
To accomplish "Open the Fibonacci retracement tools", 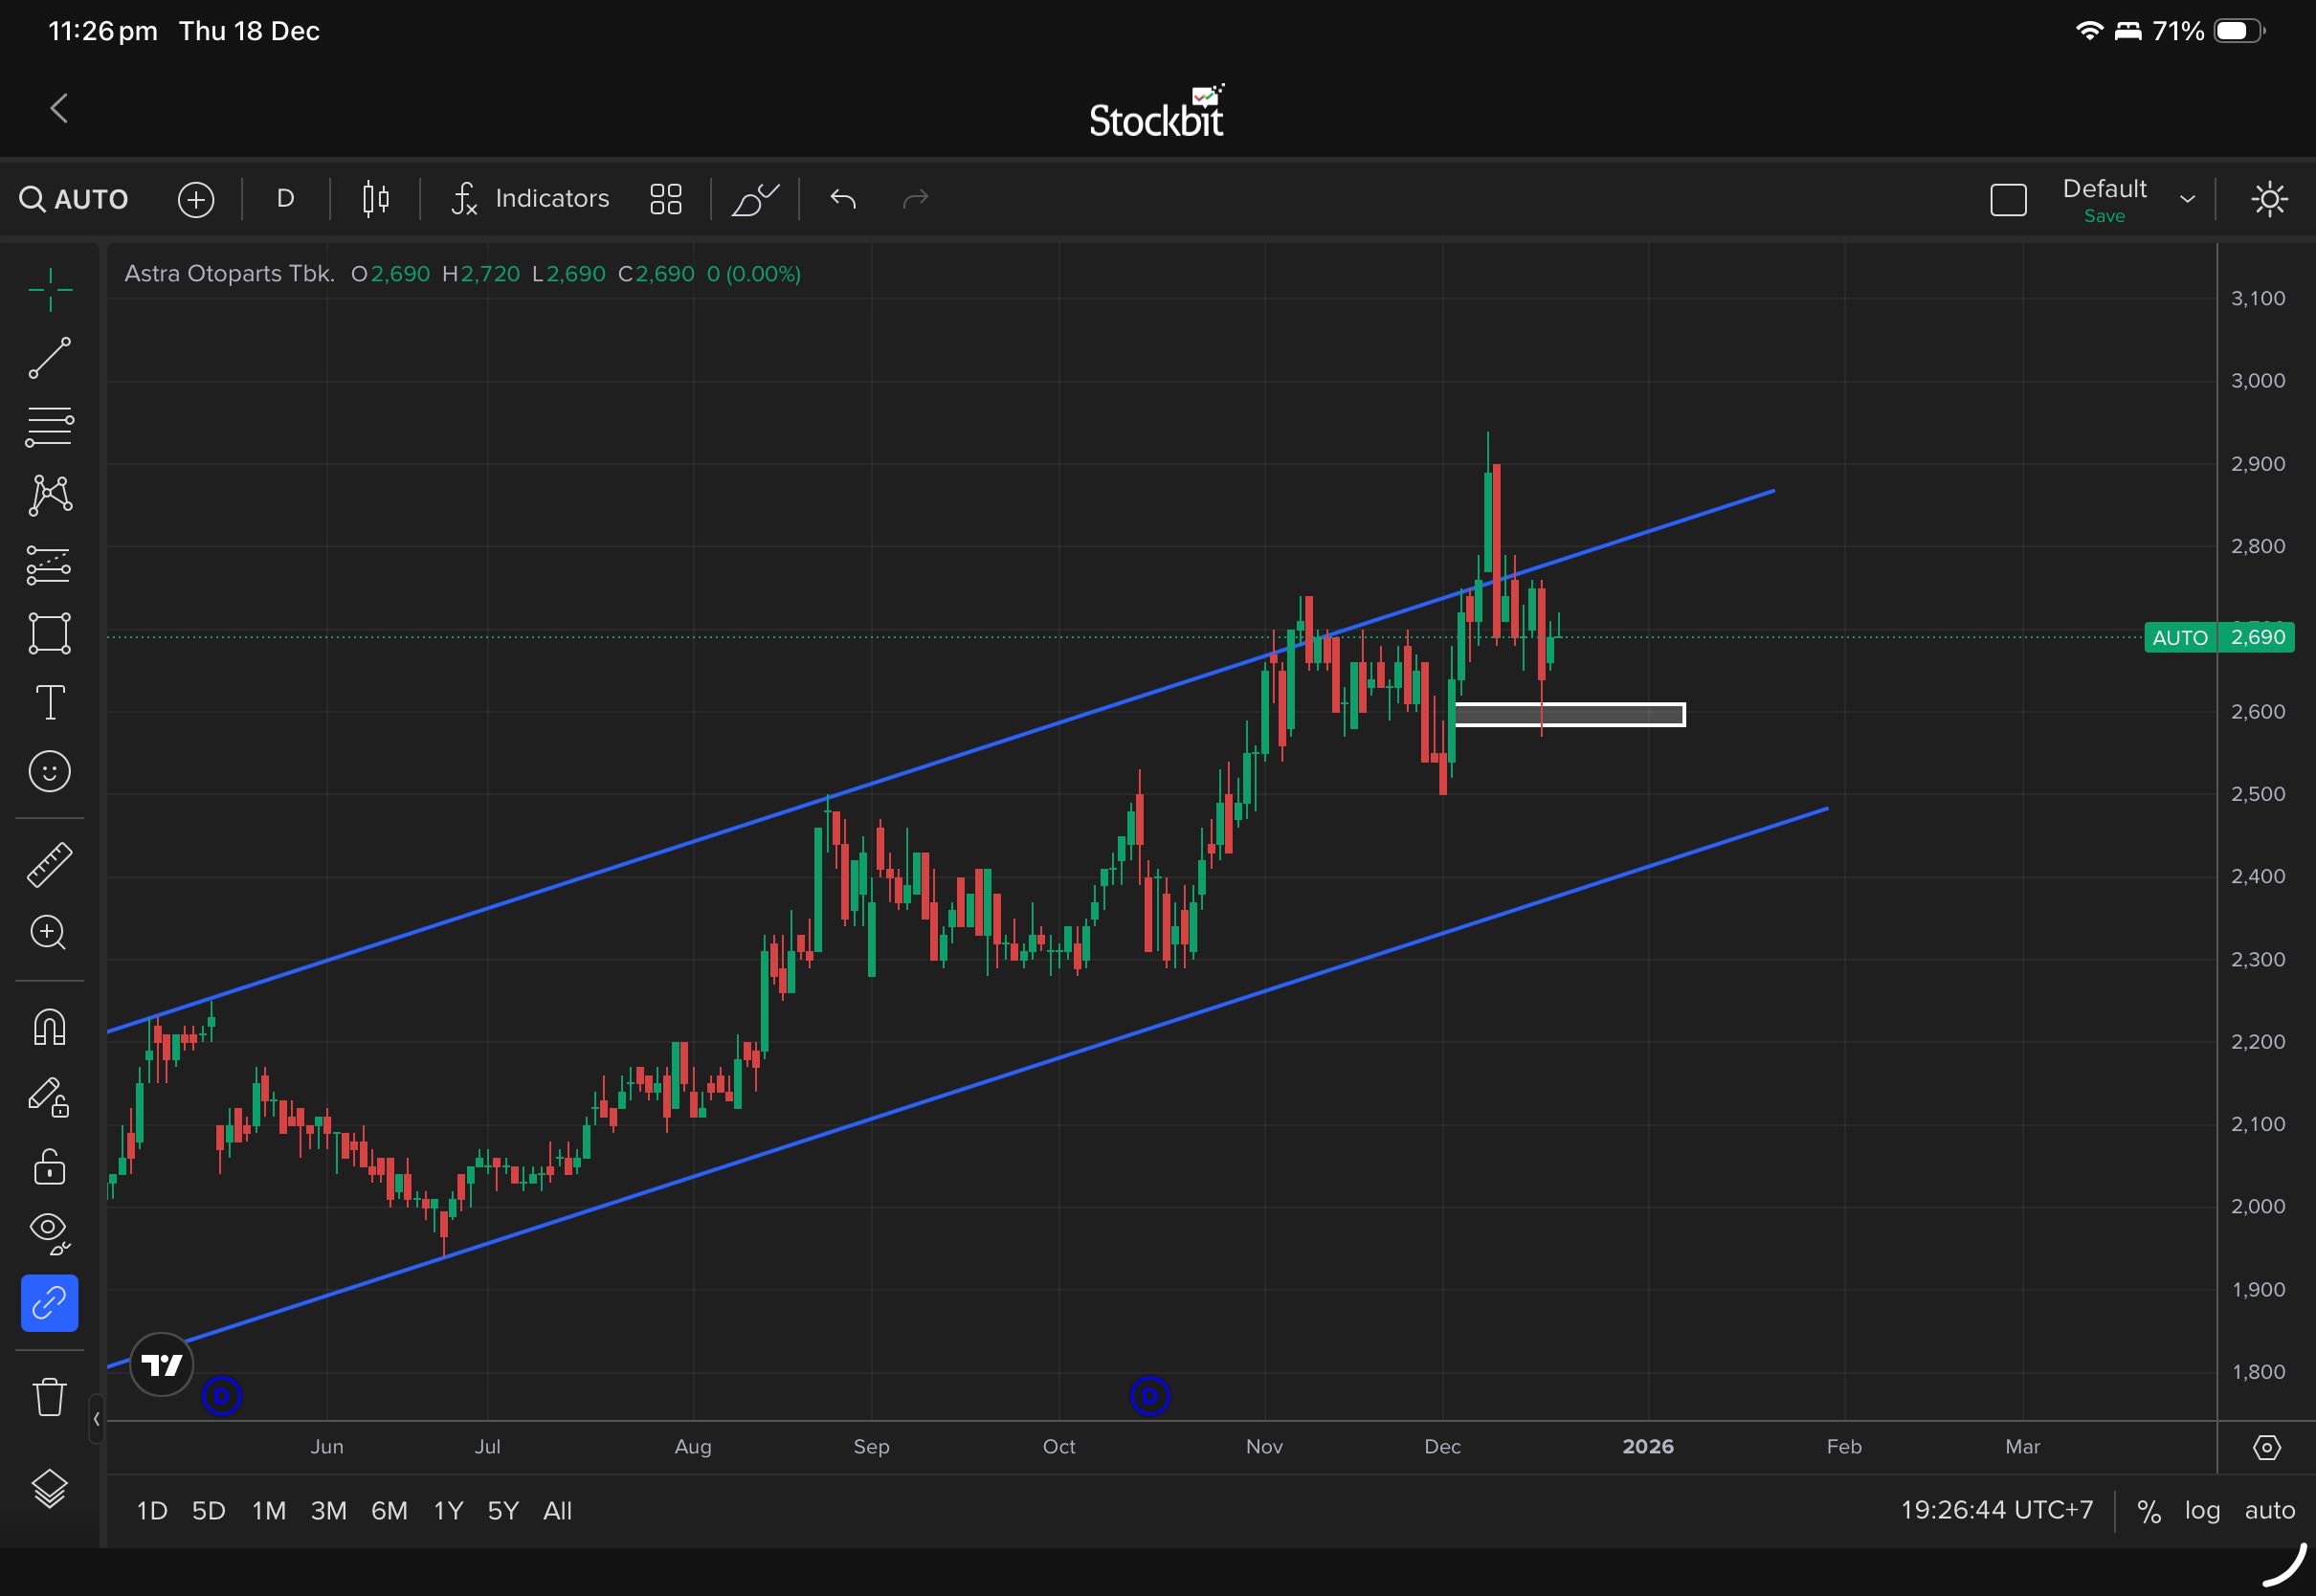I will [x=49, y=426].
